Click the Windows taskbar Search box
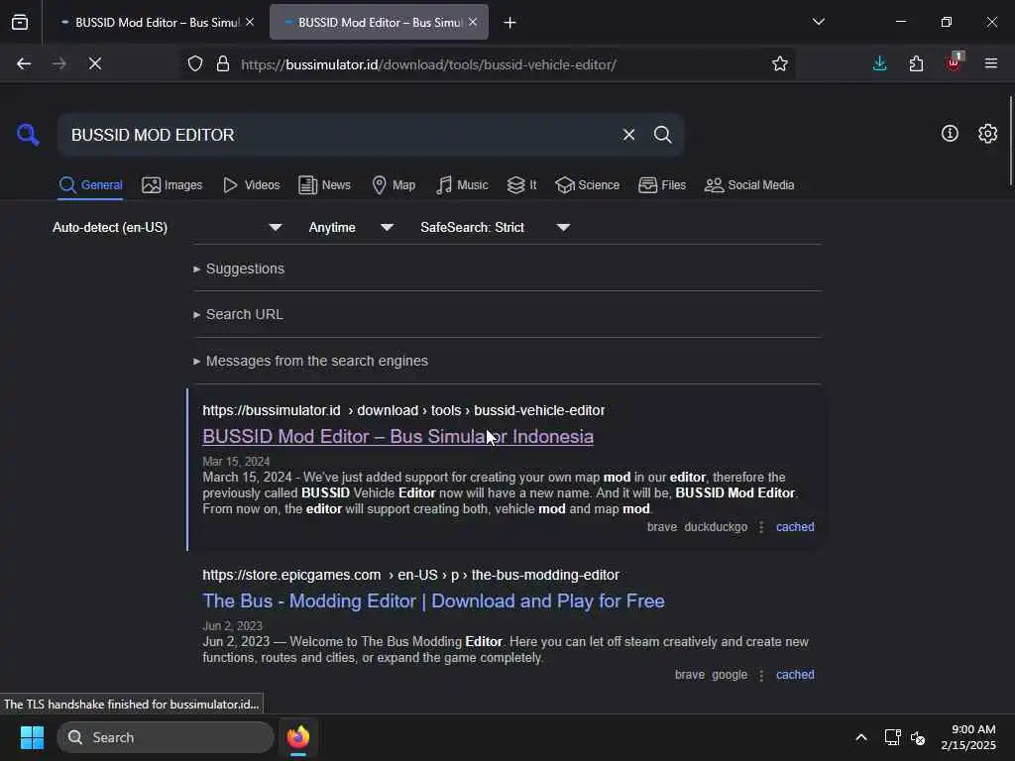1015x761 pixels. [166, 737]
